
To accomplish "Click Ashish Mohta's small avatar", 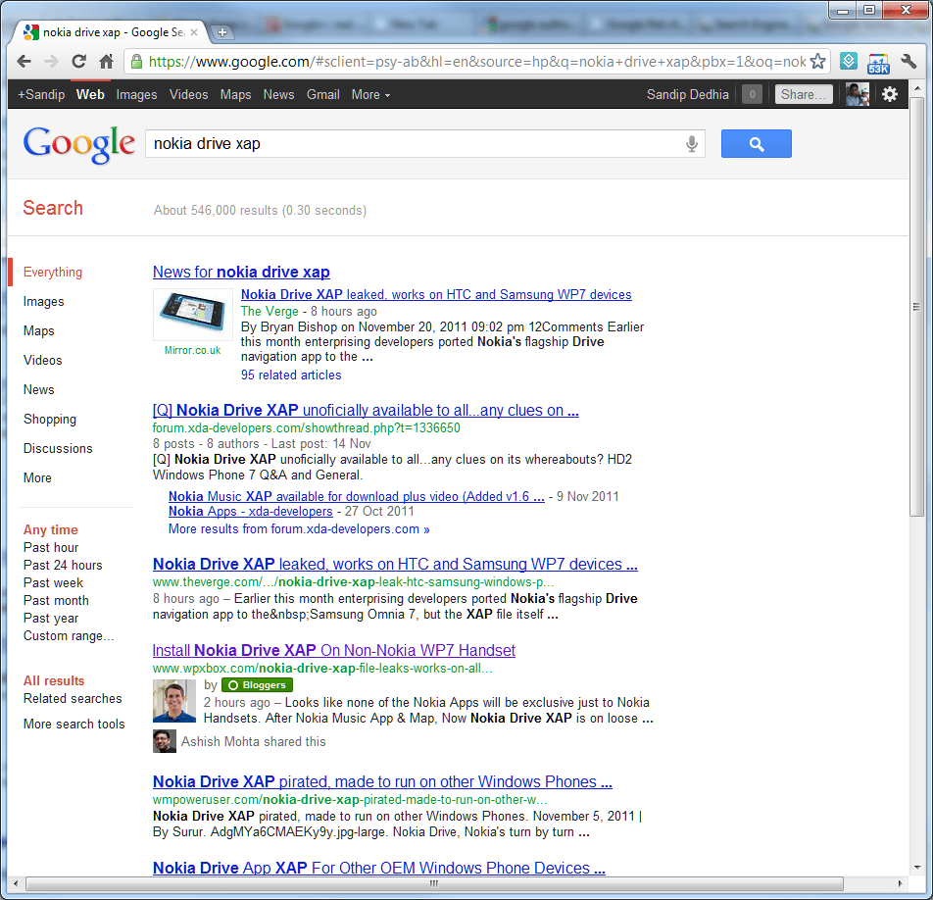I will [165, 741].
